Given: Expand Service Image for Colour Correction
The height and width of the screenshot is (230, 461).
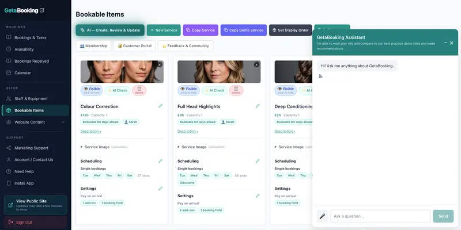Looking at the screenshot, I should point(104,147).
